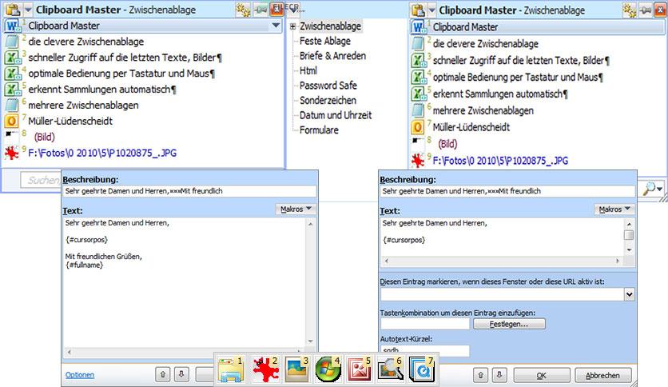668x387 pixels.
Task: Select the F:\Fotos JPG path in right window
Action: point(500,161)
